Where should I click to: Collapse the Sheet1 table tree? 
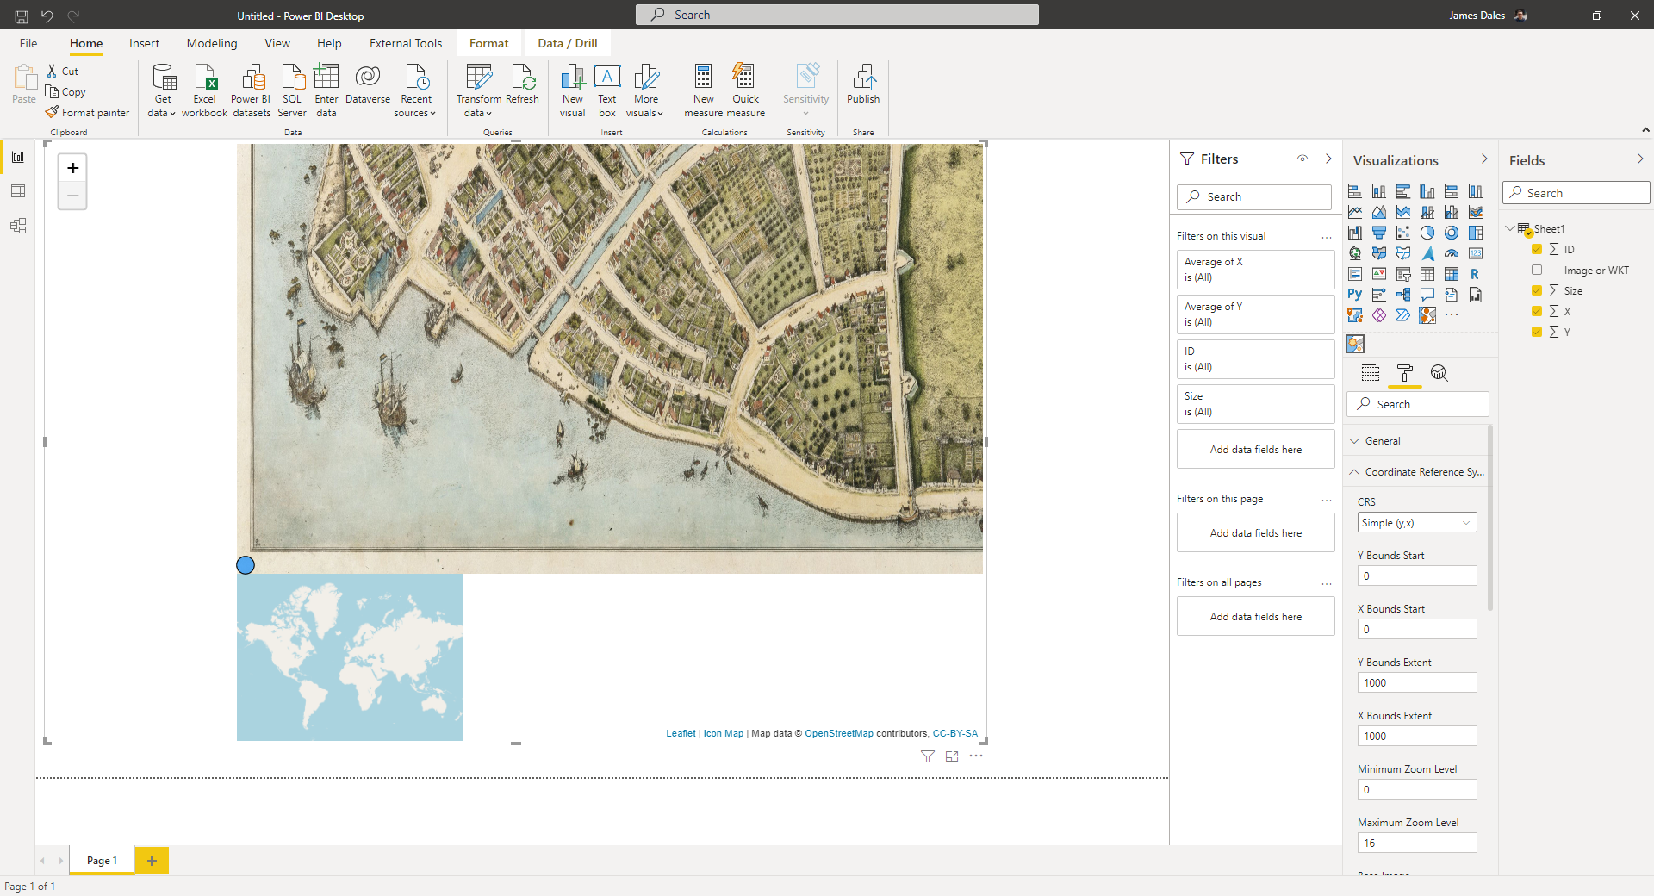point(1510,228)
